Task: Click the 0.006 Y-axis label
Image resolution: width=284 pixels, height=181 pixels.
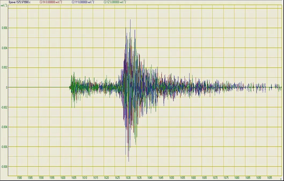Action: tap(4, 28)
